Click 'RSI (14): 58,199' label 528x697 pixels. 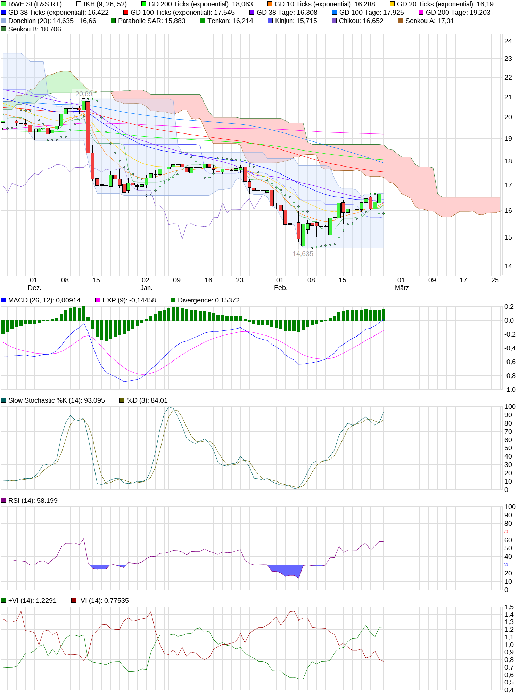coord(33,501)
